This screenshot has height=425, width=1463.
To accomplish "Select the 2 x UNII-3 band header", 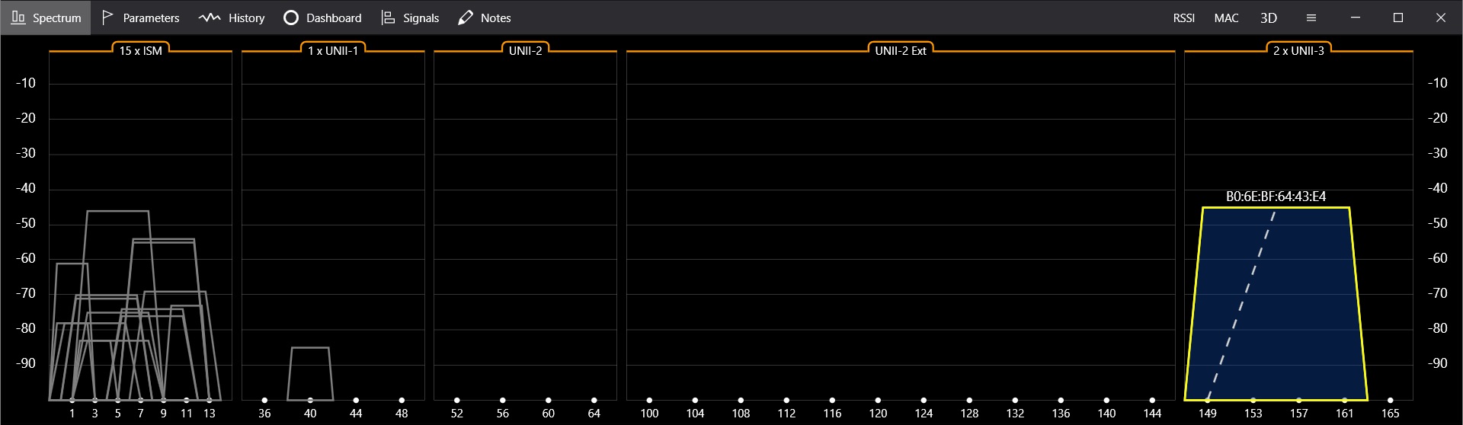I will click(1298, 50).
